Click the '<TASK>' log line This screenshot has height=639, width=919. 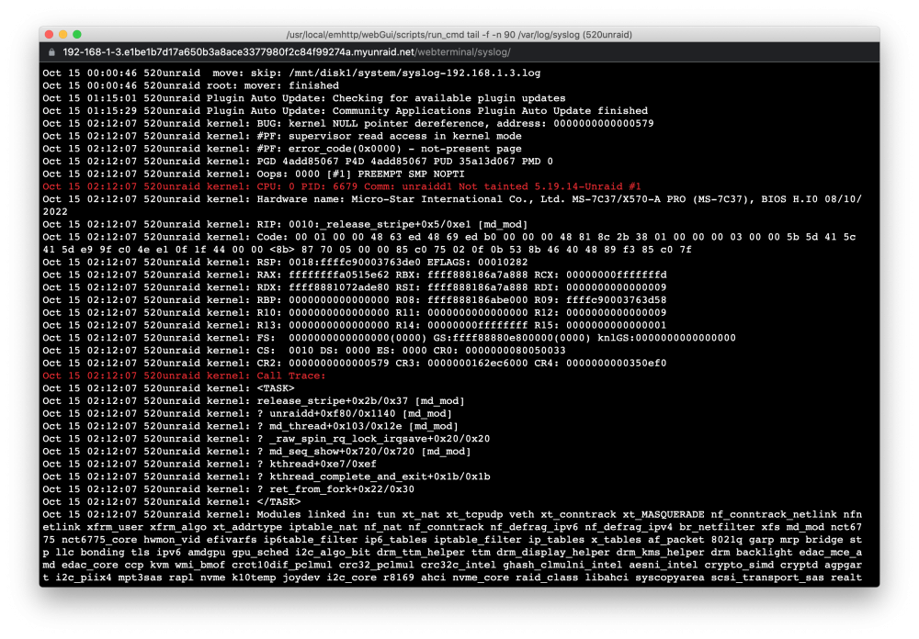[x=168, y=388]
